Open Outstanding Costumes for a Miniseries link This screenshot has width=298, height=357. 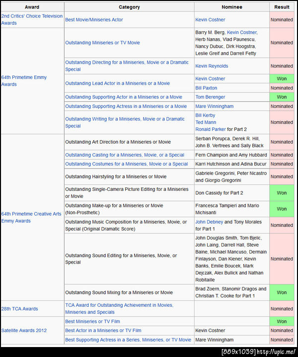[127, 164]
